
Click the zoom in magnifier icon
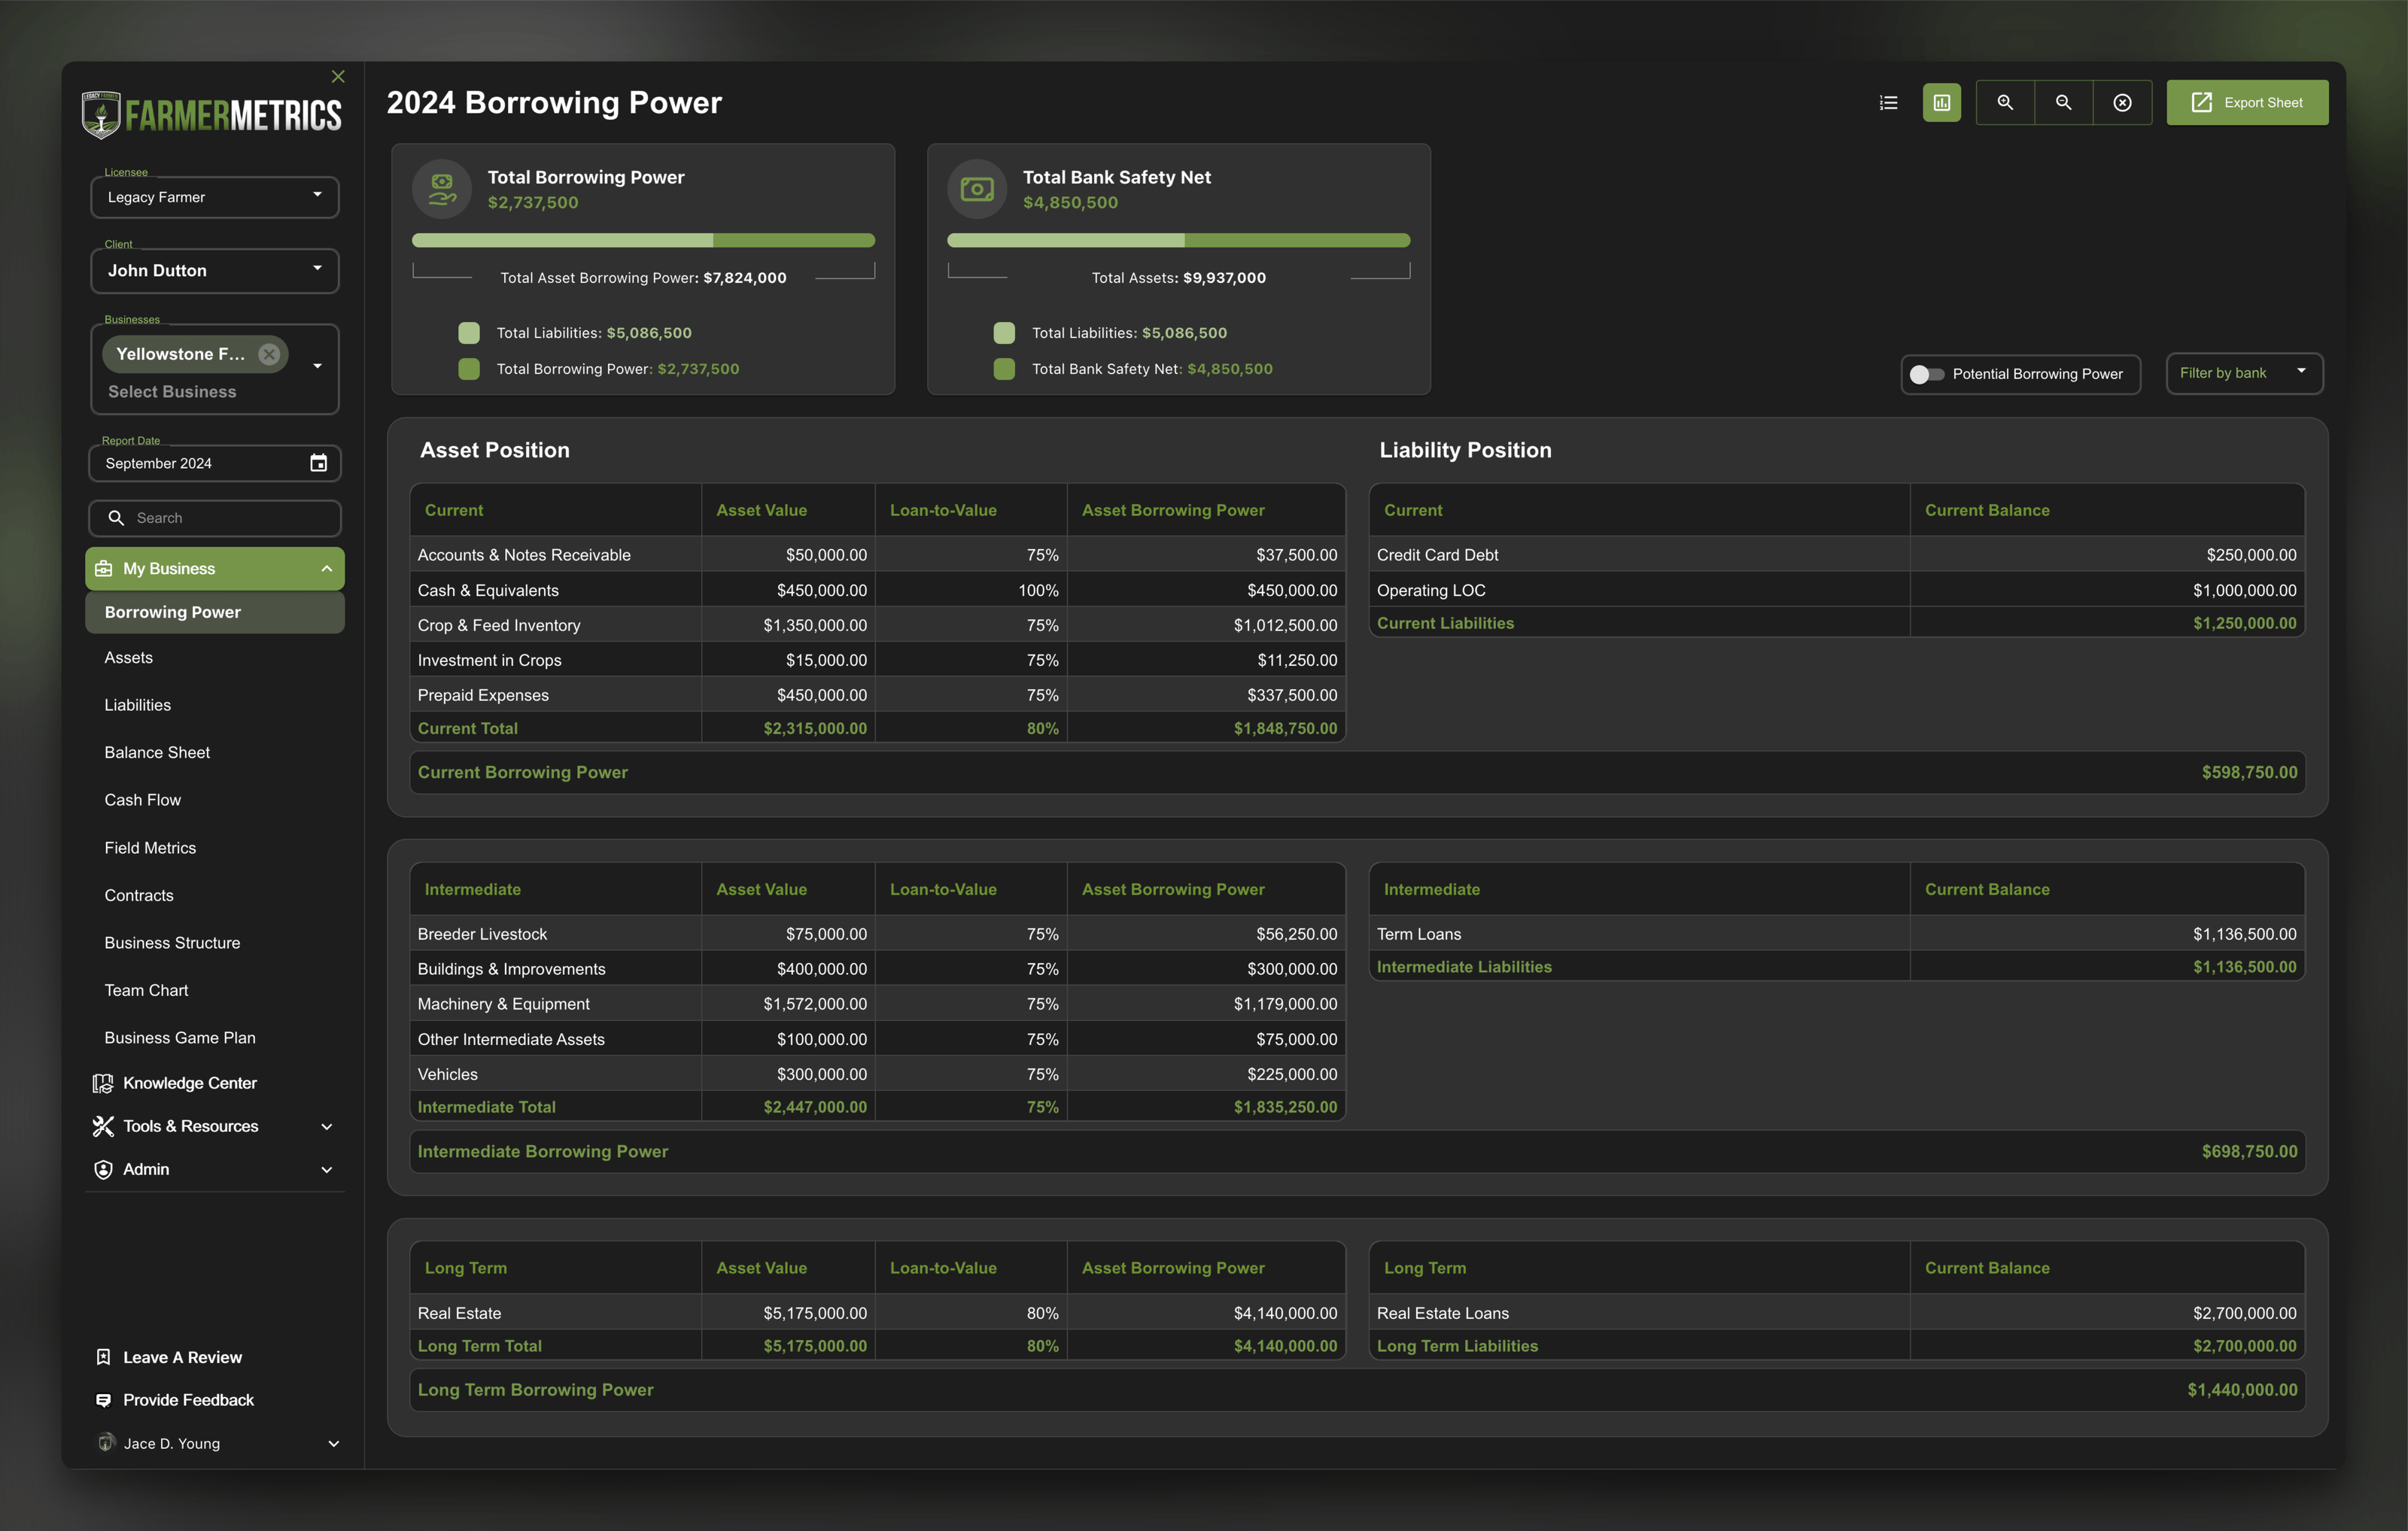(x=2004, y=103)
